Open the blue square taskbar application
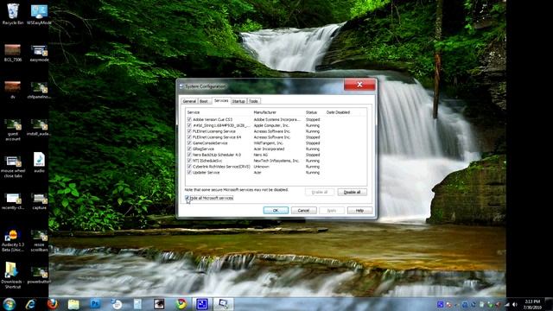This screenshot has height=311, width=553. pos(202,304)
